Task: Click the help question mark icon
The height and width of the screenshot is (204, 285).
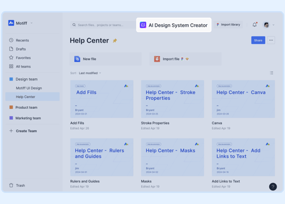Action: point(273,186)
